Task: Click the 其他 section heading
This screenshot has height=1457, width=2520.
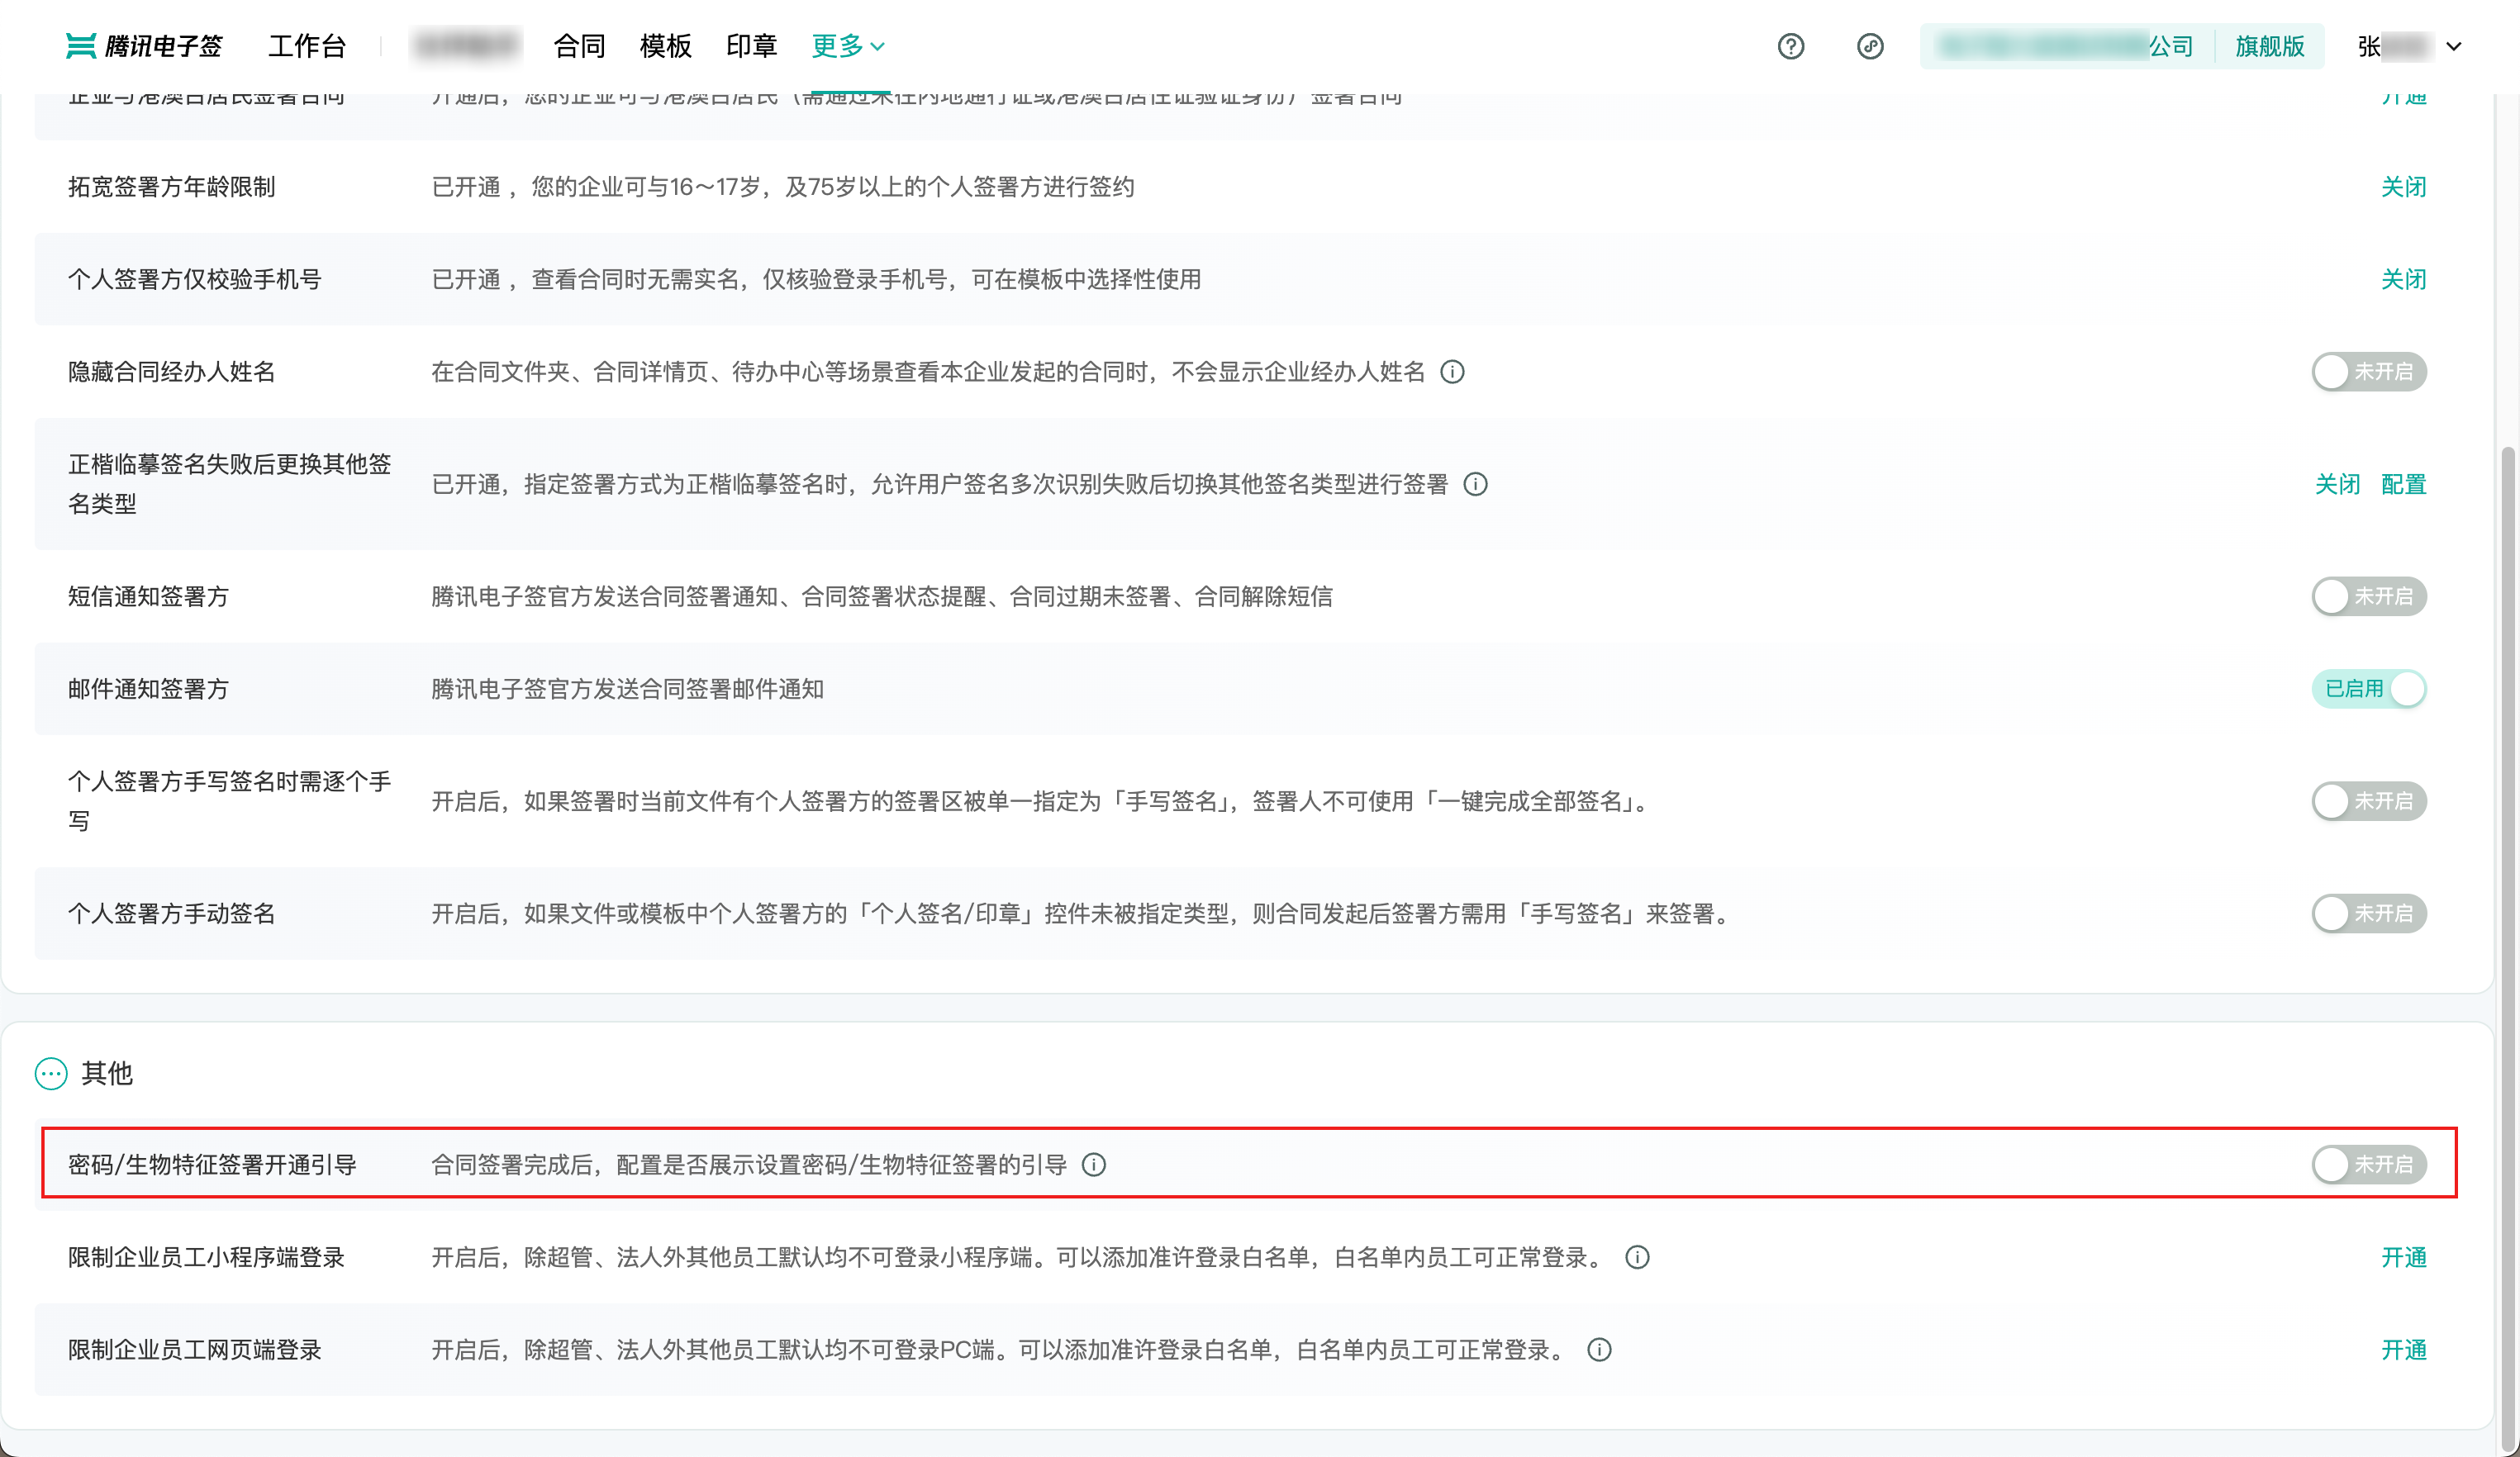Action: coord(107,1073)
